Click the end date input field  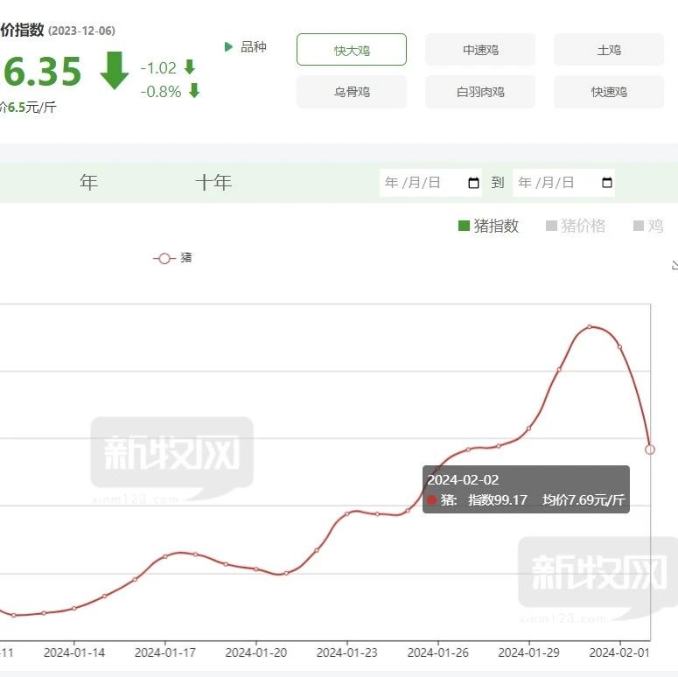[x=563, y=183]
